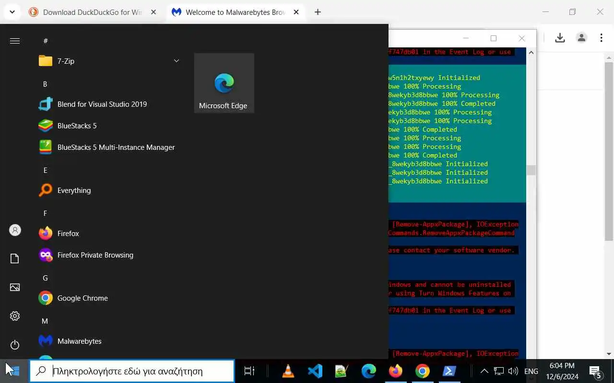614x383 pixels.
Task: Open the Start menu hamburger expand icon
Action: (x=15, y=41)
